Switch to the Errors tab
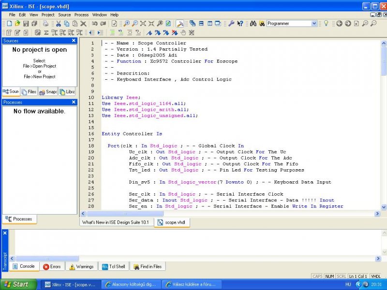 click(52, 266)
